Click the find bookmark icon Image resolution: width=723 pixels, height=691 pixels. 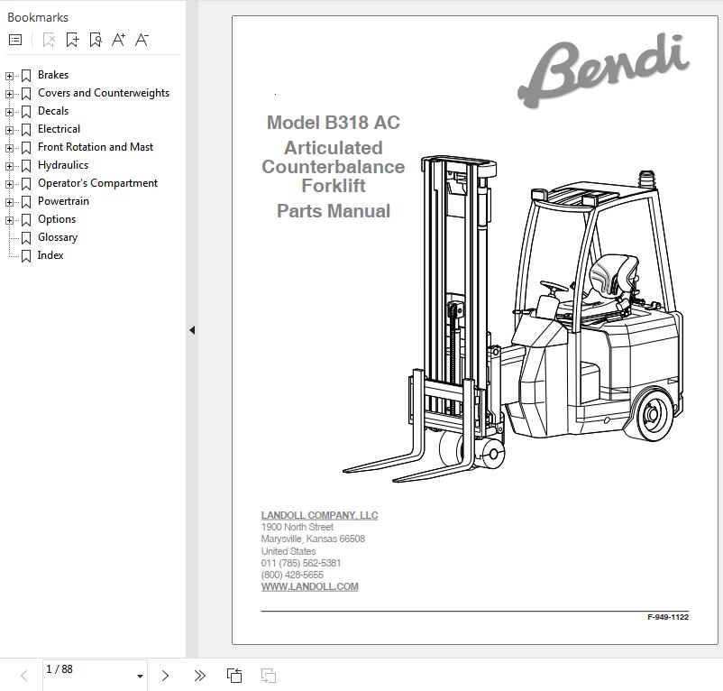point(96,40)
